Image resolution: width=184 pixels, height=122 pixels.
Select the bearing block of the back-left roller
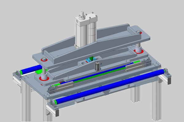coord(18,73)
